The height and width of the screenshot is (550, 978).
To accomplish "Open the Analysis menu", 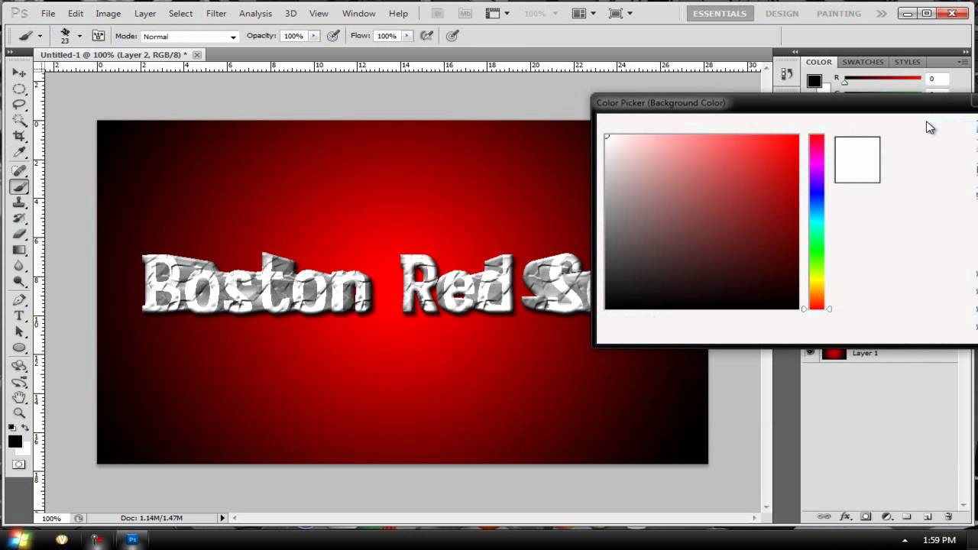I will 255,14.
